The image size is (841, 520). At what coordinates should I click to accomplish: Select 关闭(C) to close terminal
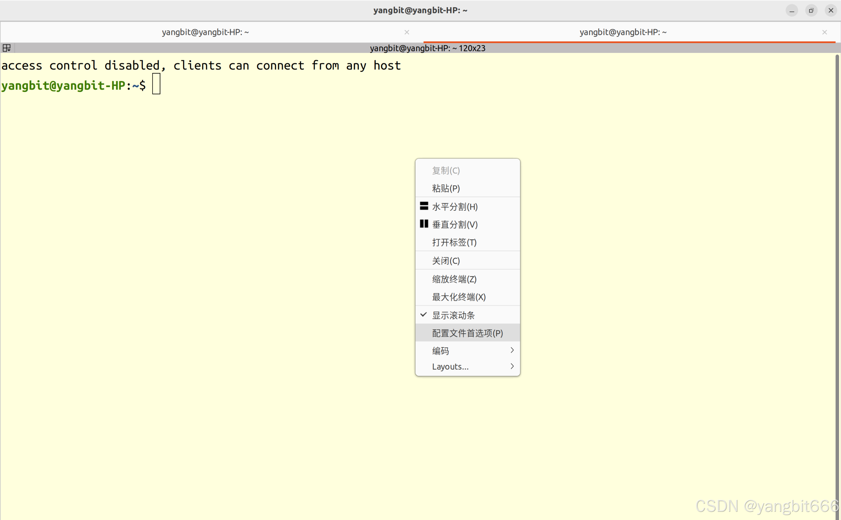446,260
